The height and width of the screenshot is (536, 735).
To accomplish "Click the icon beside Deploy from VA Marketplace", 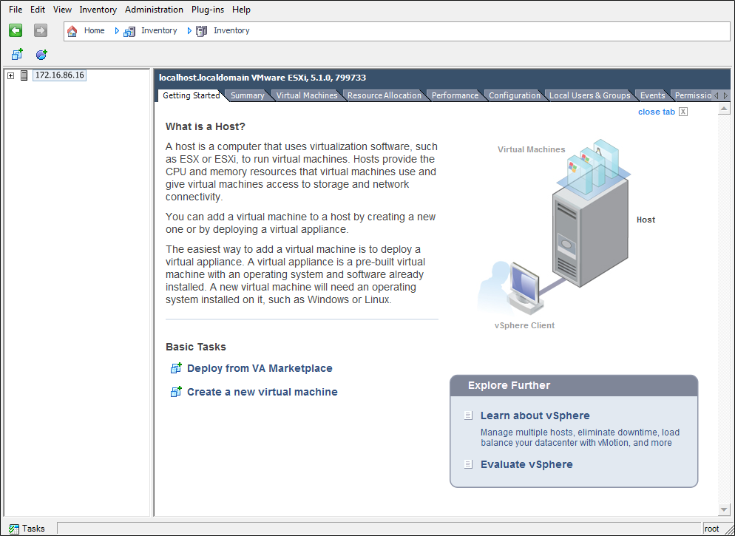I will click(x=176, y=368).
